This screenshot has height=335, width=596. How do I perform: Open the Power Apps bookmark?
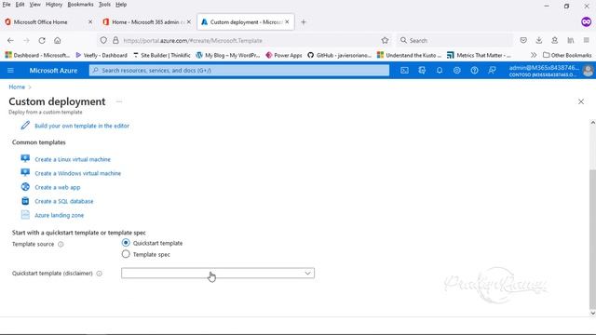pos(284,55)
